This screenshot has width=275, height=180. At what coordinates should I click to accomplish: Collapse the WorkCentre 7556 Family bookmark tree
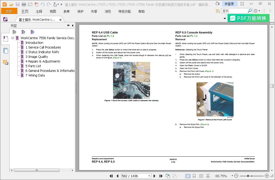[x=12, y=38]
